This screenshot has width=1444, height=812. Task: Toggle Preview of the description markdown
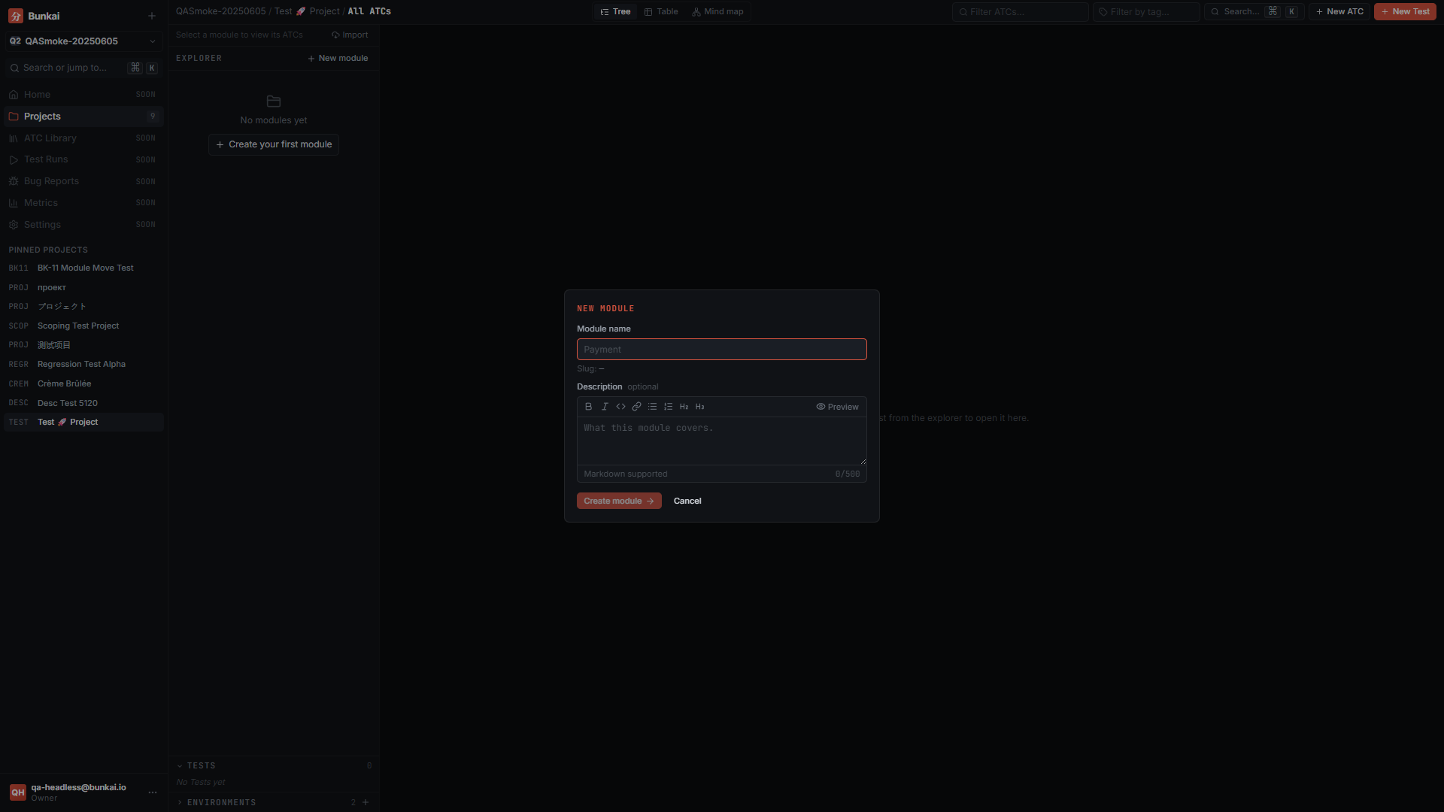tap(837, 407)
